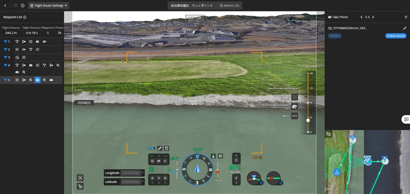The height and width of the screenshot is (194, 410).
Task: Click the record video action on waypoint 1
Action: click(44, 41)
